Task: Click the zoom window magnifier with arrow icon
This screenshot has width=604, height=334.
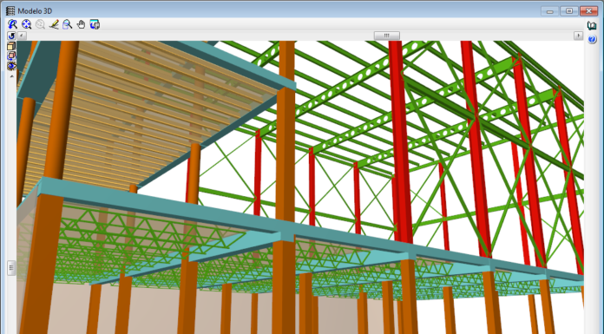Action: tap(12, 24)
